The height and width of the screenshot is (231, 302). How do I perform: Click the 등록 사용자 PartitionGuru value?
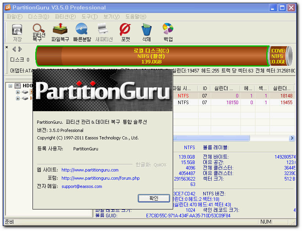(86, 149)
